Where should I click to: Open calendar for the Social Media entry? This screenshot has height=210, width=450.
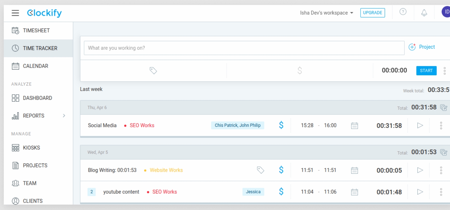[354, 126]
